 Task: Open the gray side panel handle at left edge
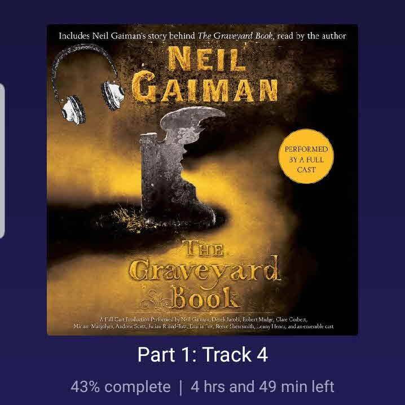click(x=2, y=160)
